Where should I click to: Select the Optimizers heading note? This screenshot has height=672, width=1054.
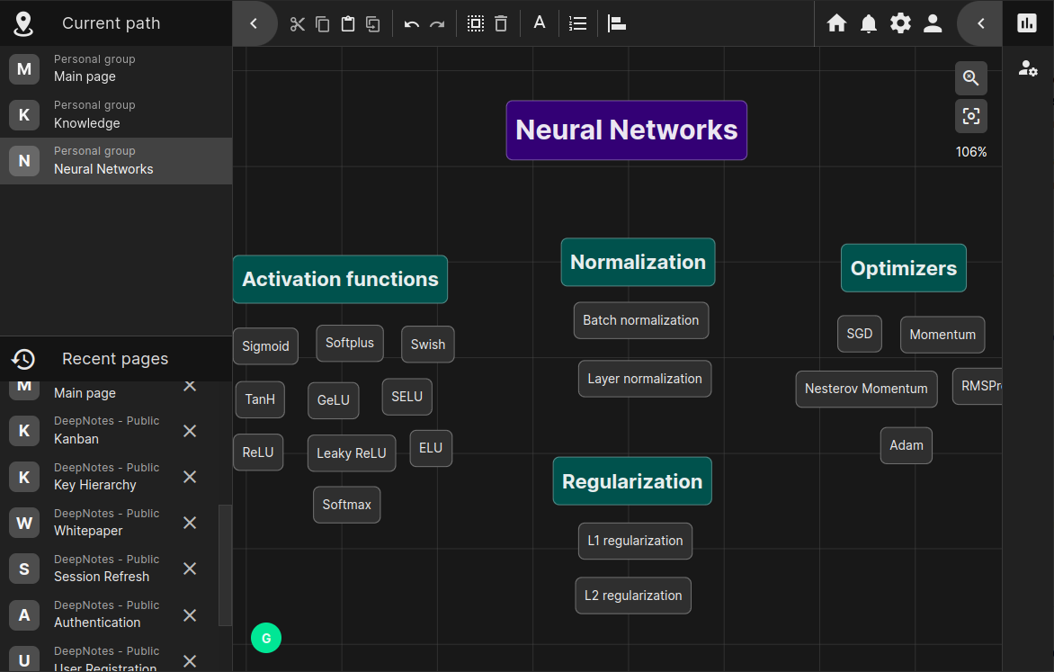pos(904,268)
